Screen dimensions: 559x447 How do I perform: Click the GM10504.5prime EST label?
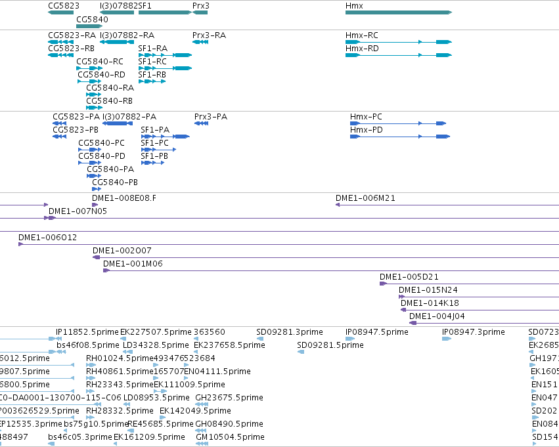pyautogui.click(x=231, y=438)
